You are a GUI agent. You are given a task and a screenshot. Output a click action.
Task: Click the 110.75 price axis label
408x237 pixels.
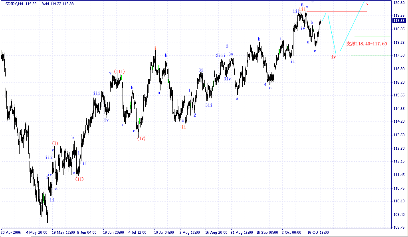click(x=399, y=188)
